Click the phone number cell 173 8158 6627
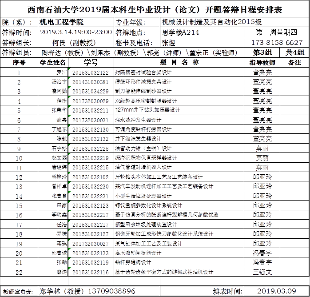Viewport: 310px width, 297px height. [277, 43]
